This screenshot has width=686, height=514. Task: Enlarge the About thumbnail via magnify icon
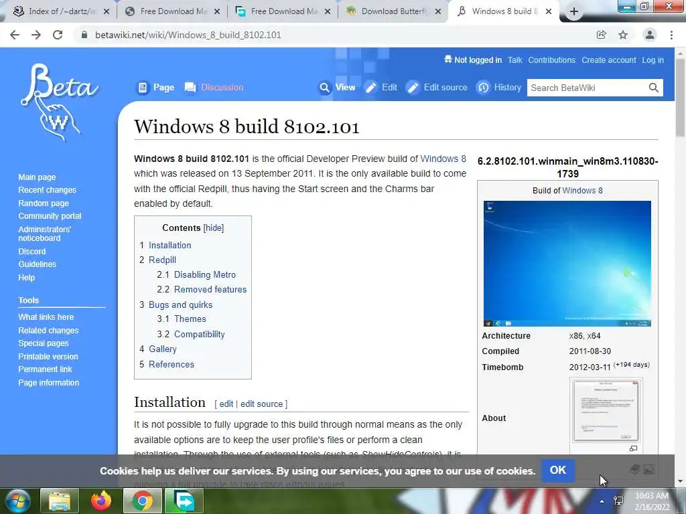click(633, 448)
